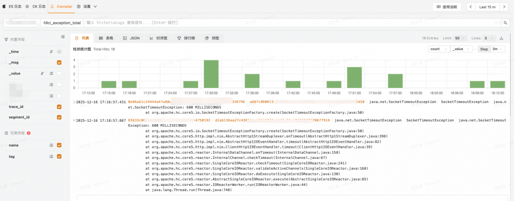Uncheck the _msg field checkbox

[59, 62]
